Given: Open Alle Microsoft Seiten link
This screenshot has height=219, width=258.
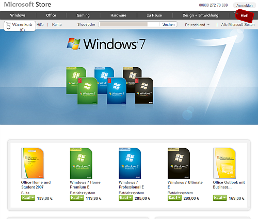Looking at the screenshot, I should click(238, 25).
